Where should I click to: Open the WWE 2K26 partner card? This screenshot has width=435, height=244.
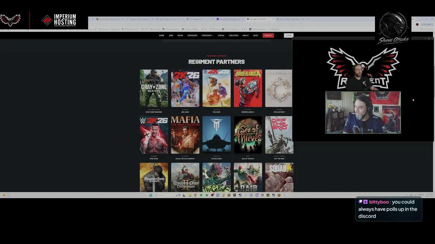pos(154,135)
